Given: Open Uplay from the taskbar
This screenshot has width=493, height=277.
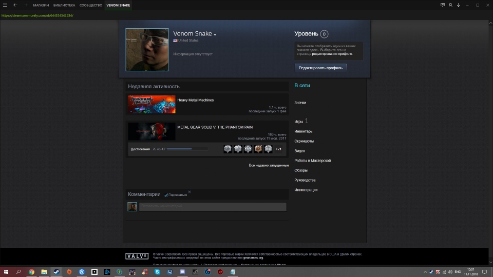Looking at the screenshot, I should click(x=82, y=272).
